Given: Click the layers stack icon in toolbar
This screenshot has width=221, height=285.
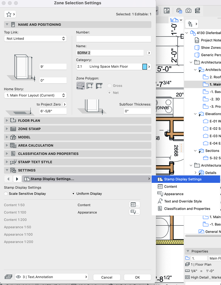Looking at the screenshot, I should coord(197,11).
